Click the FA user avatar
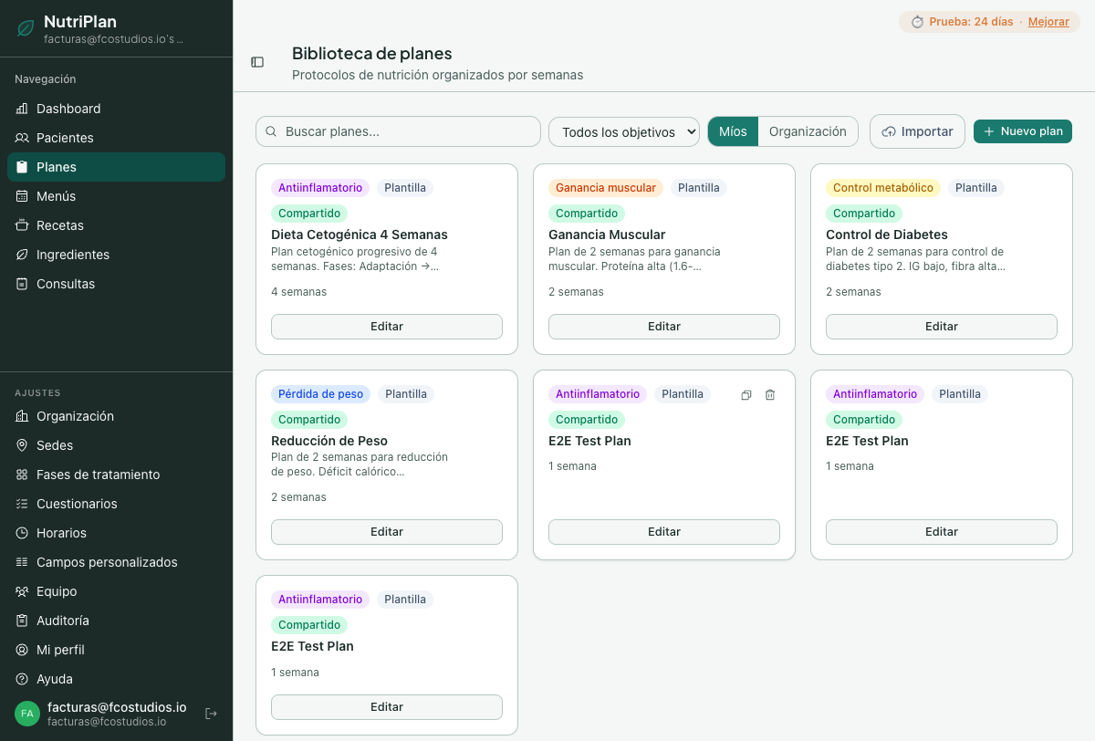 pos(27,714)
